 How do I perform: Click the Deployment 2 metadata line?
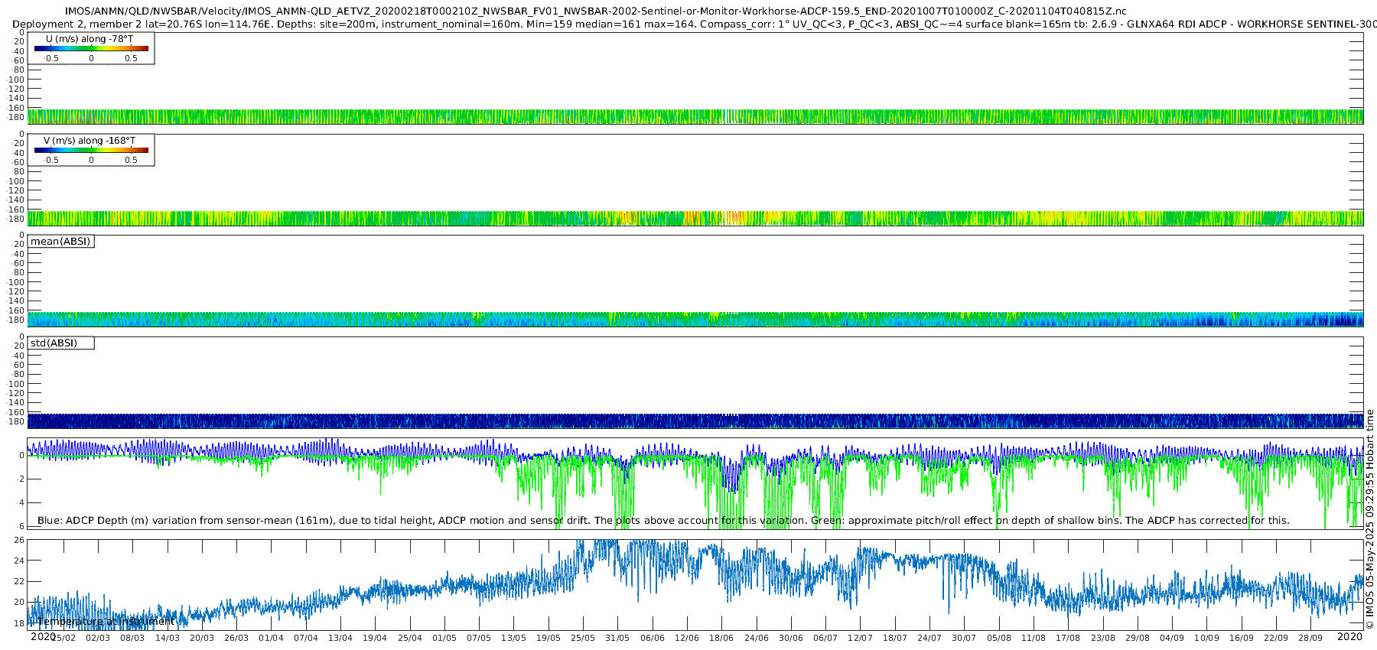click(694, 24)
